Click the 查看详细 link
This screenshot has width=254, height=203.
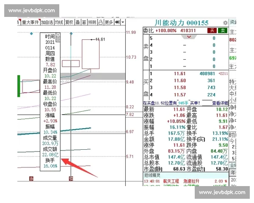click(220, 103)
